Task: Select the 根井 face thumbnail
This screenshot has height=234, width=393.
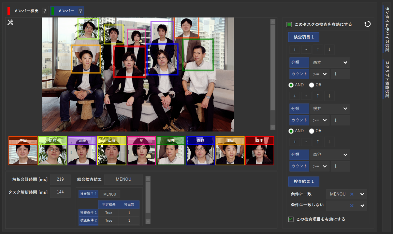Action: (x=171, y=151)
